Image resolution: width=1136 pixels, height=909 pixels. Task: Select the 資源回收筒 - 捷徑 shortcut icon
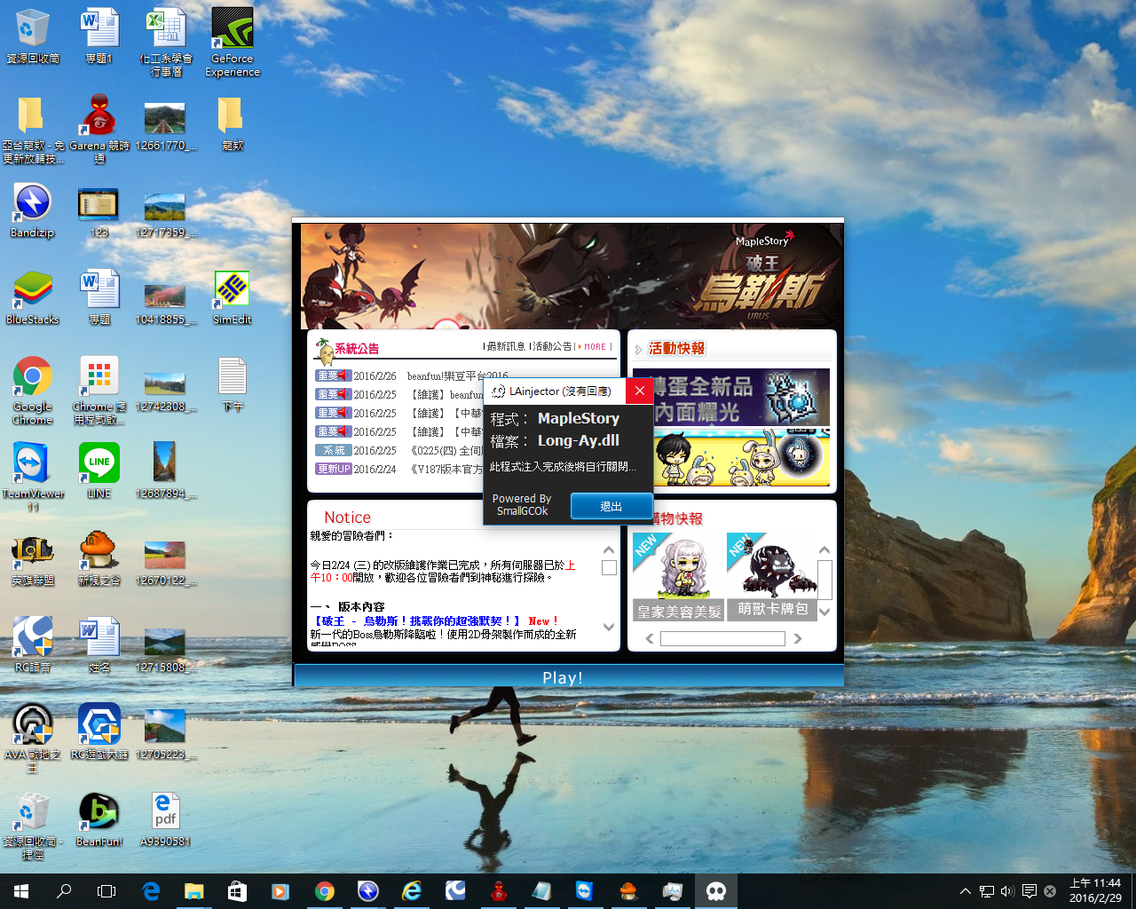33,825
